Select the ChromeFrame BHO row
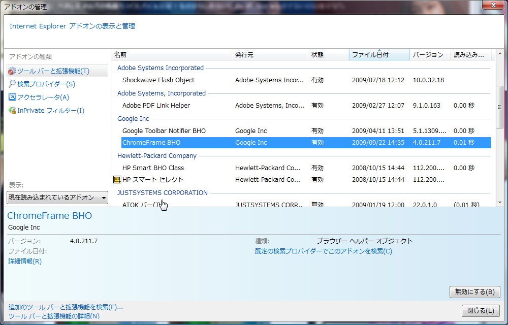The image size is (508, 325). (306, 142)
